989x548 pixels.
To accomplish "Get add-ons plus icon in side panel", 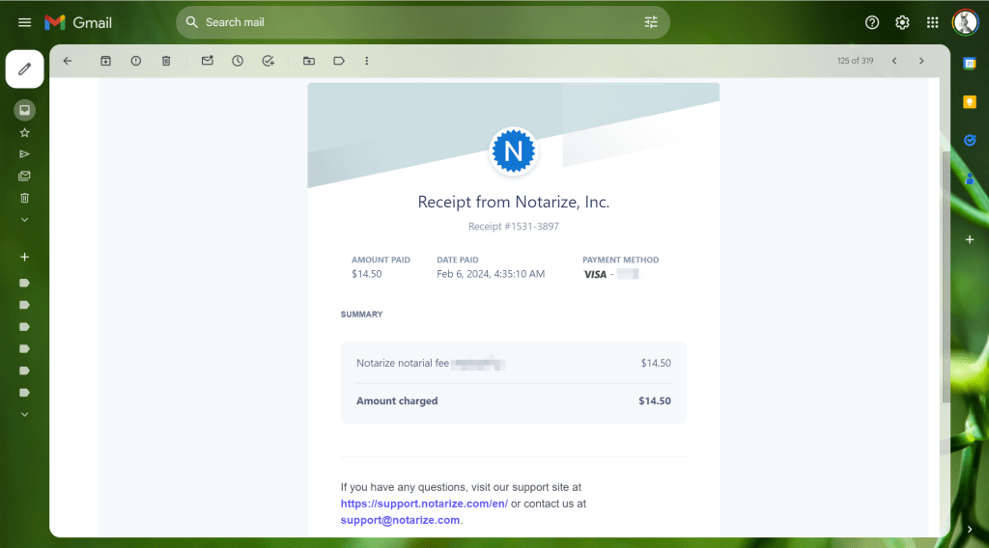I will tap(970, 239).
